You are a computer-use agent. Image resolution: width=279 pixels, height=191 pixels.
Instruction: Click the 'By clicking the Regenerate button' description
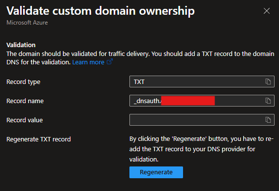click(x=201, y=149)
